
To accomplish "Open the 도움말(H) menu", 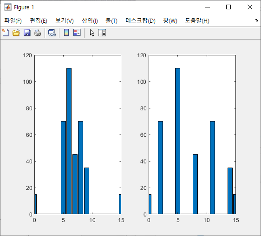I will [197, 20].
